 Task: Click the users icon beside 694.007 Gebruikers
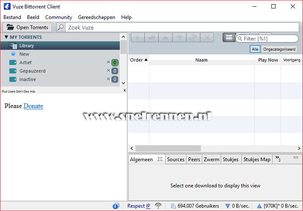pyautogui.click(x=173, y=206)
